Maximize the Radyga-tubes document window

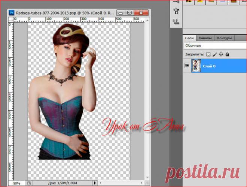[x=129, y=12]
